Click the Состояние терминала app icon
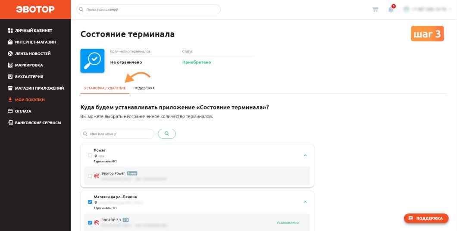The width and height of the screenshot is (457, 231). pos(92,61)
